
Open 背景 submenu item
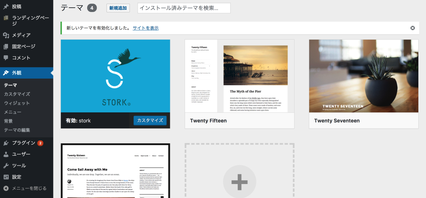[x=8, y=121]
